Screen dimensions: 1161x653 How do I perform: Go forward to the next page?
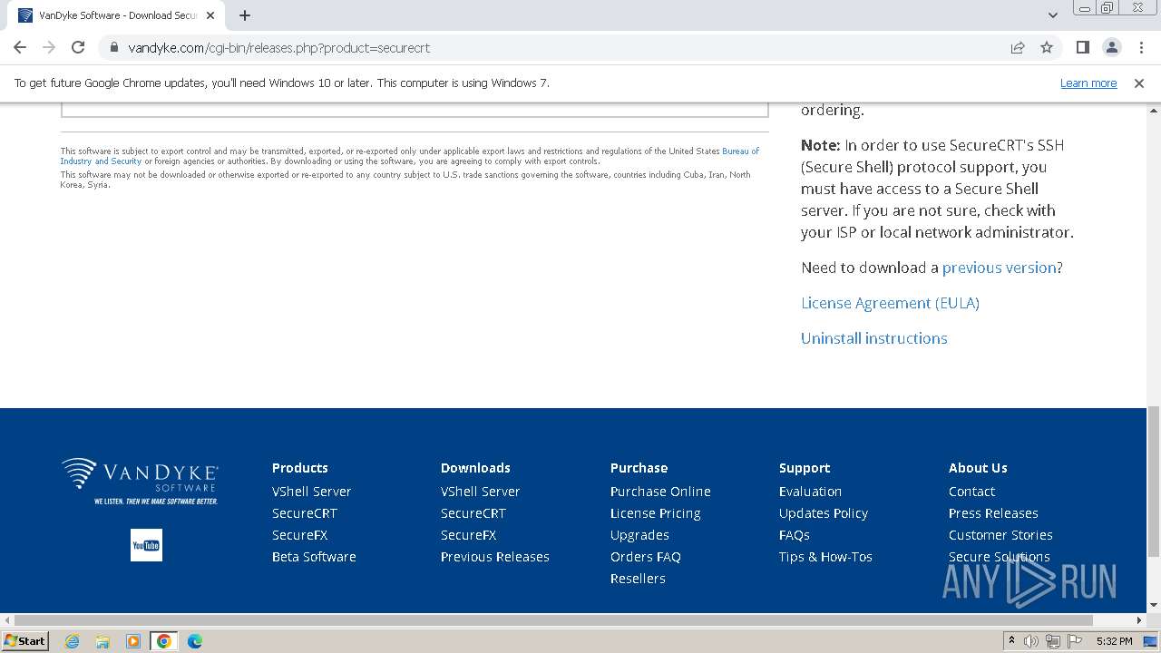(49, 47)
